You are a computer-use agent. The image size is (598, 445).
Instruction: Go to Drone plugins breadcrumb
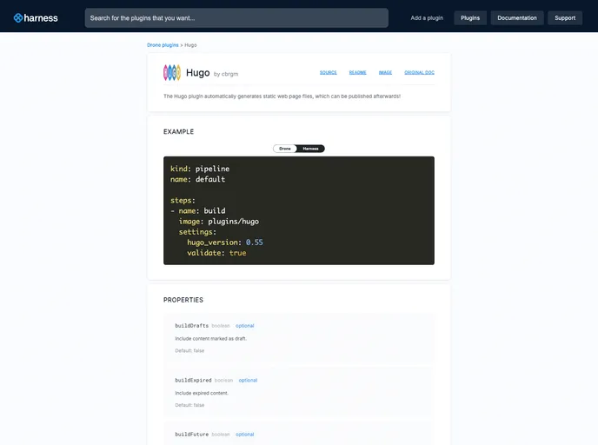pyautogui.click(x=163, y=45)
